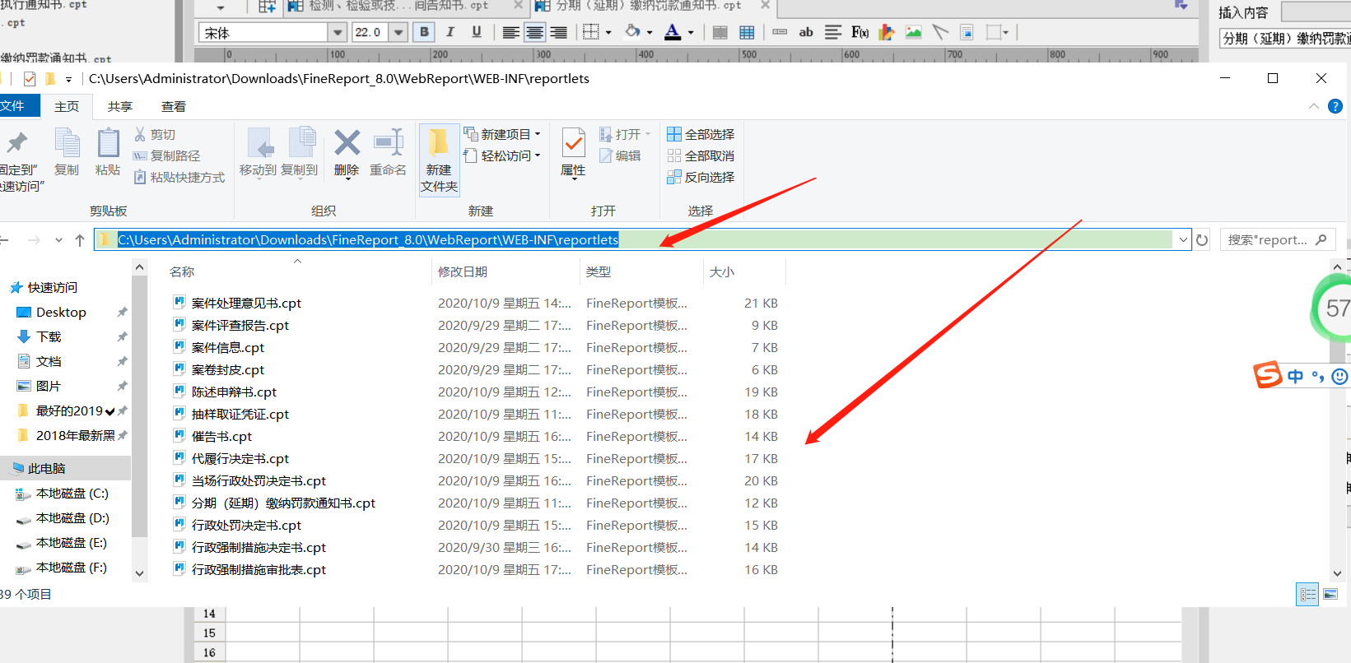Switch to 检测、检验或技术鉴定告知书.cpt tab
Image resolution: width=1351 pixels, height=663 pixels.
coord(398,6)
